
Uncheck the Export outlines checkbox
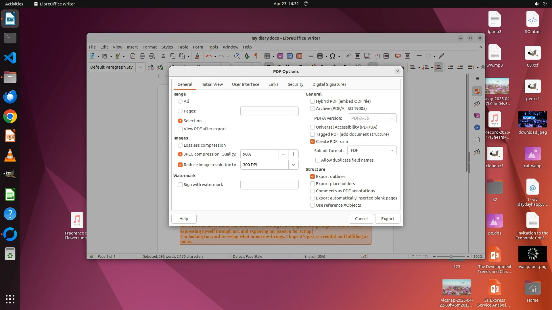coord(313,177)
